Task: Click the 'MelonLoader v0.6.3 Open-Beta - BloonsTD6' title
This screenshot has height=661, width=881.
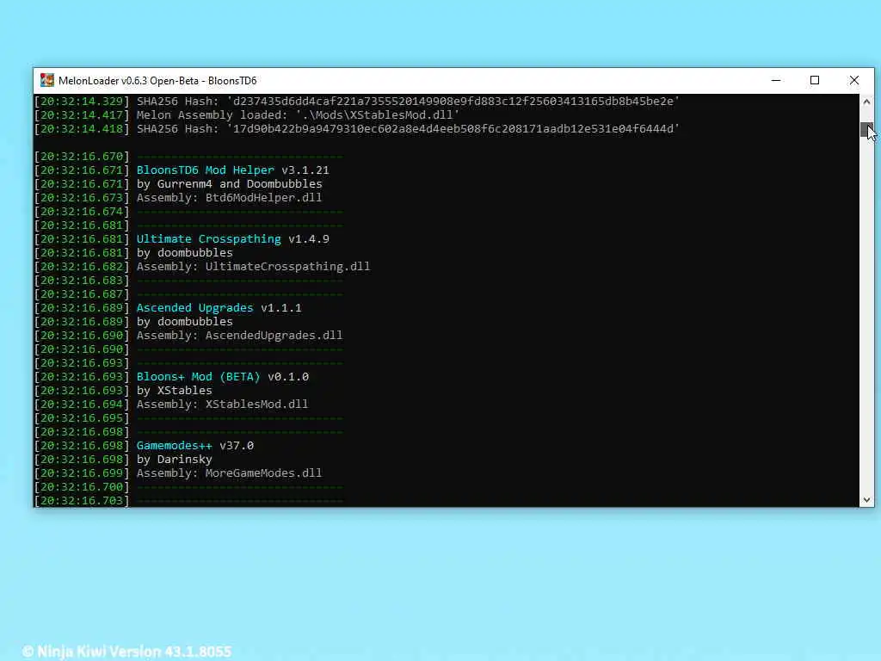Action: (157, 80)
